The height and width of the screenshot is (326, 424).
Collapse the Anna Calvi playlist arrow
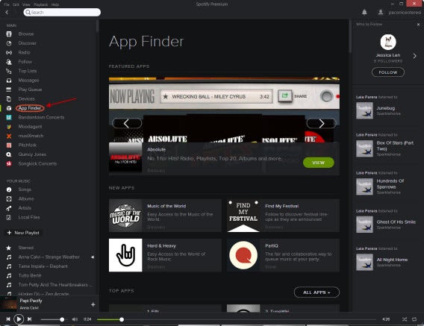click(x=93, y=257)
